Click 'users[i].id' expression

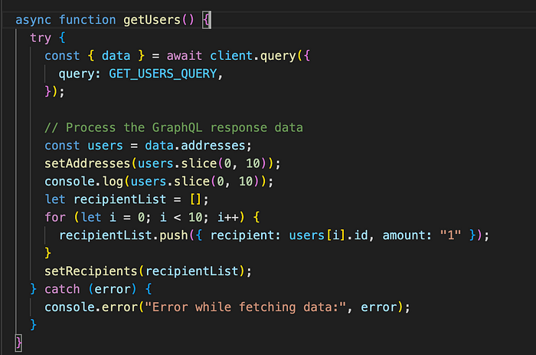tap(328, 235)
